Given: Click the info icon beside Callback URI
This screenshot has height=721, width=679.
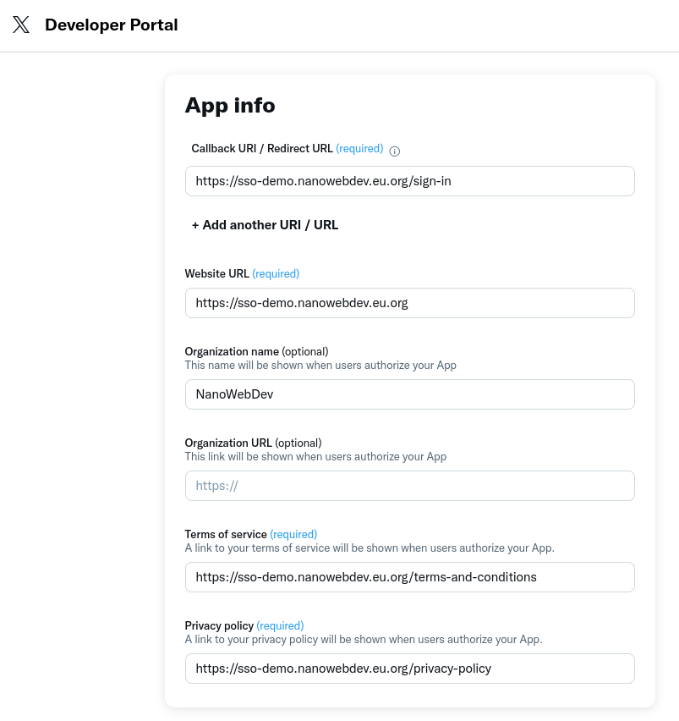Looking at the screenshot, I should click(x=394, y=151).
